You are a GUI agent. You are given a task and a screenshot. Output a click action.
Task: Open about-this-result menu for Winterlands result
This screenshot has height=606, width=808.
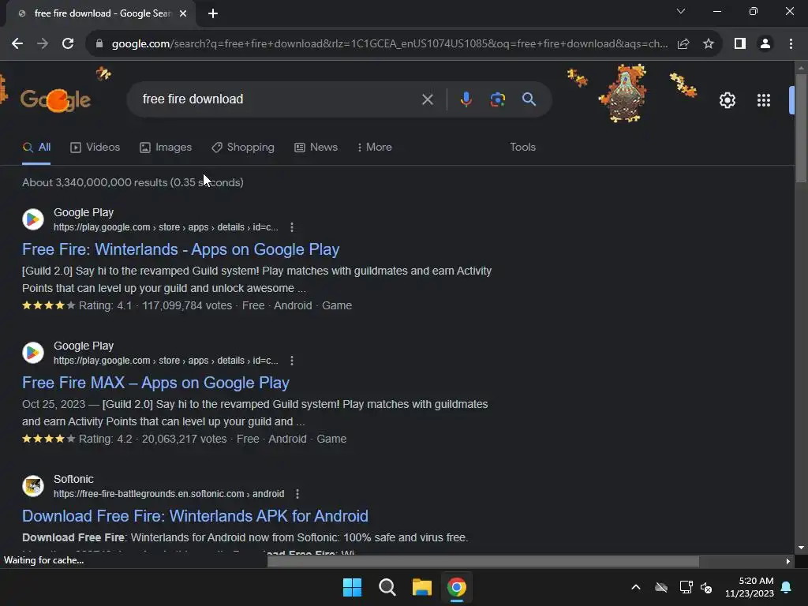[292, 227]
